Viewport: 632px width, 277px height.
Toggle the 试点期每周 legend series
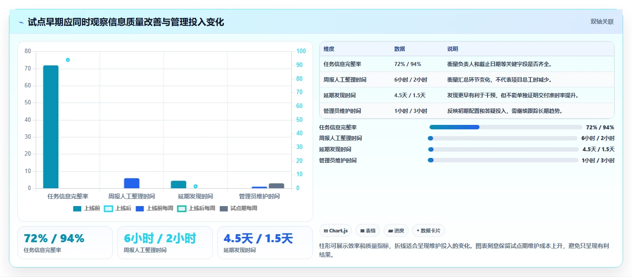tap(239, 208)
